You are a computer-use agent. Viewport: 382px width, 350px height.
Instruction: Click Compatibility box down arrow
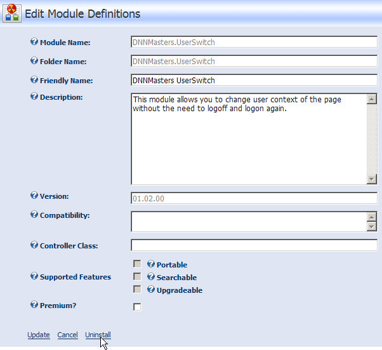click(x=372, y=227)
